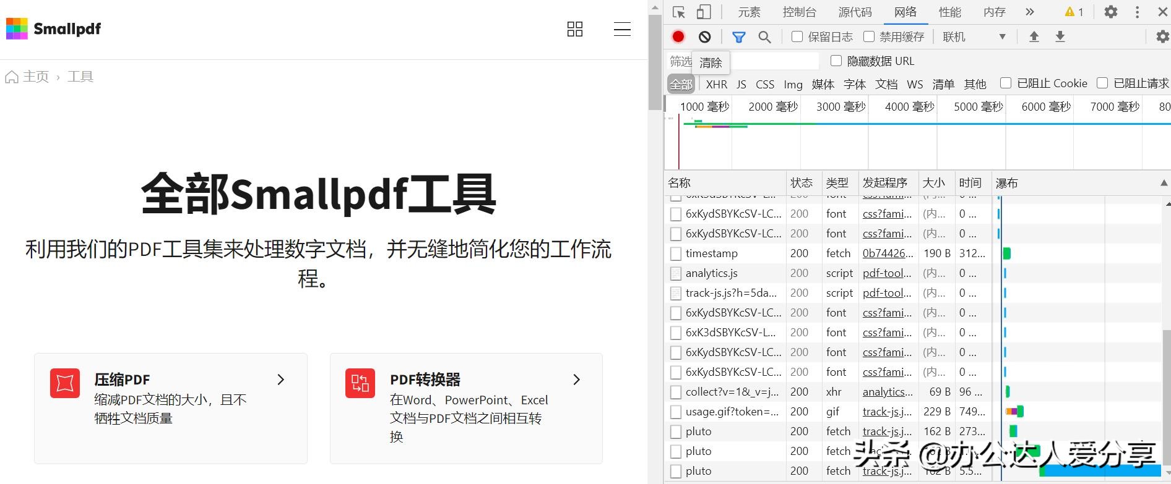Open 0b74426 initiator link for timestamp
1171x484 pixels.
pos(888,253)
